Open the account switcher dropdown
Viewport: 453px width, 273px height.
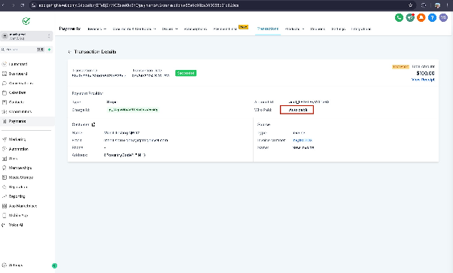point(26,36)
